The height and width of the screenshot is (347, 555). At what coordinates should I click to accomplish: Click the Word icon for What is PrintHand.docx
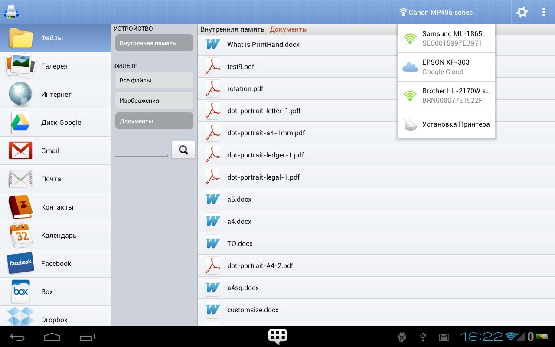coord(212,45)
